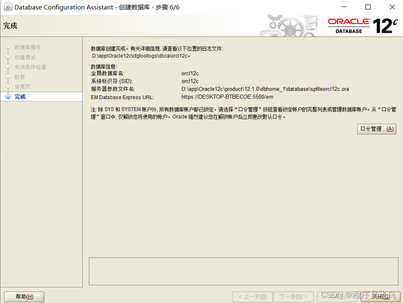This screenshot has height=303, width=403.
Task: Select the 概要 step in sidebar
Action: pyautogui.click(x=19, y=77)
